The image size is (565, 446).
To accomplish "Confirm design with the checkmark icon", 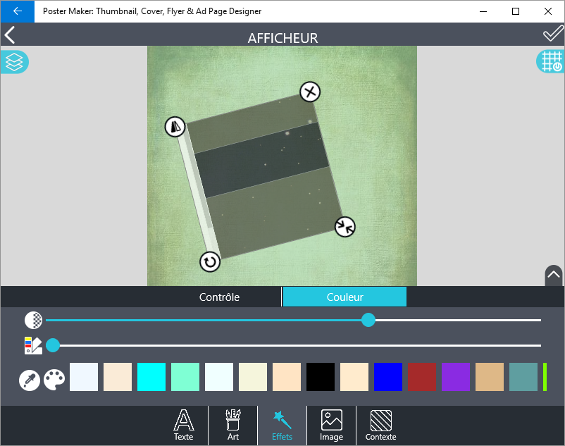I will pos(553,34).
